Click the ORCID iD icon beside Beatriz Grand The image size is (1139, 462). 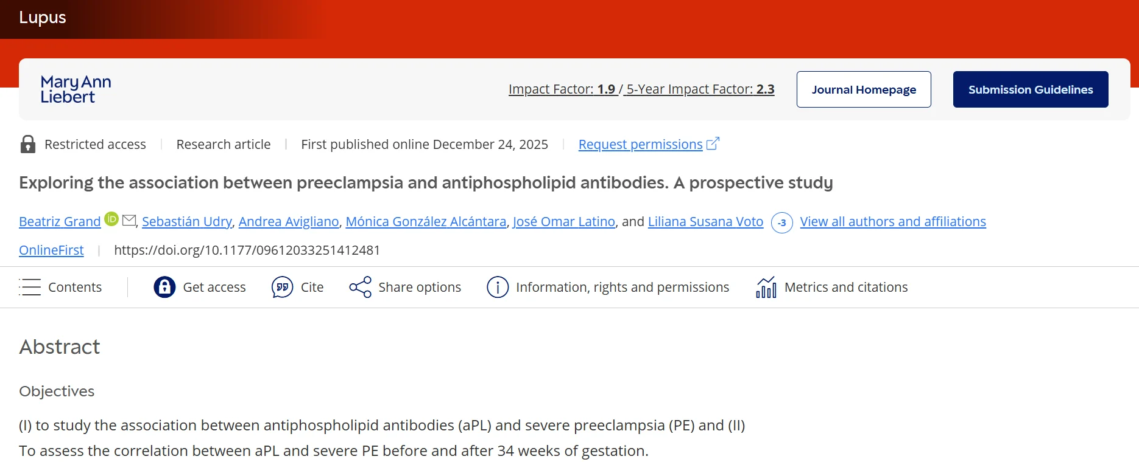point(111,219)
